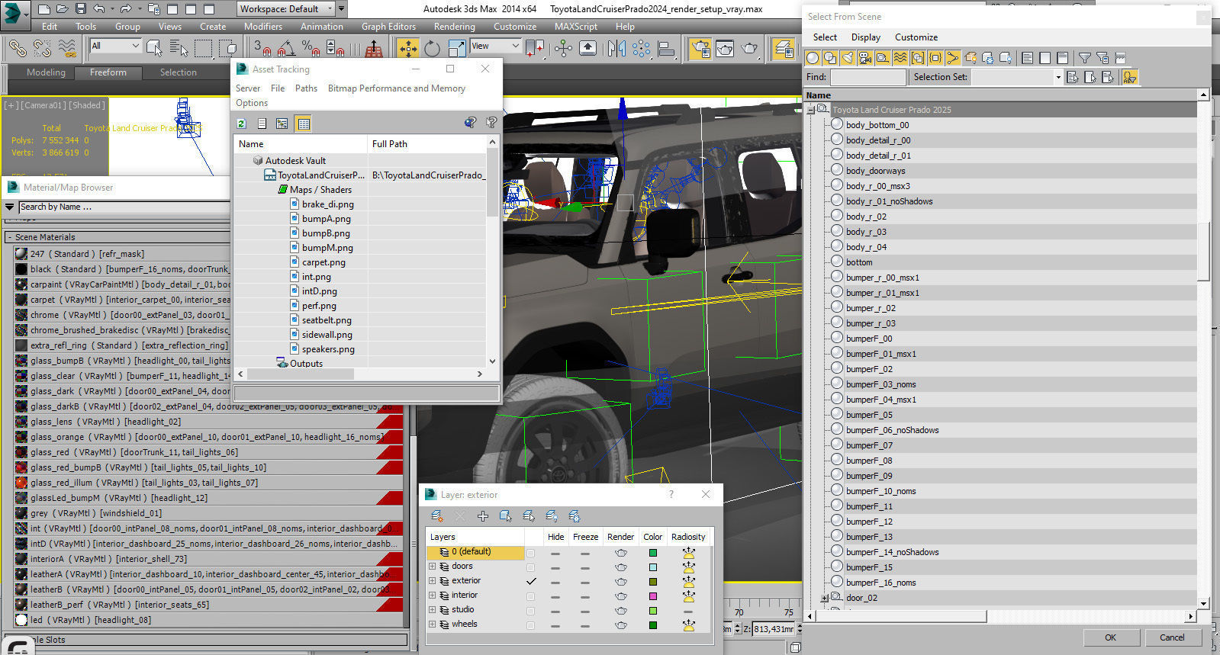Image resolution: width=1220 pixels, height=655 pixels.
Task: Set doors layer as current via checkbox
Action: pyautogui.click(x=531, y=567)
